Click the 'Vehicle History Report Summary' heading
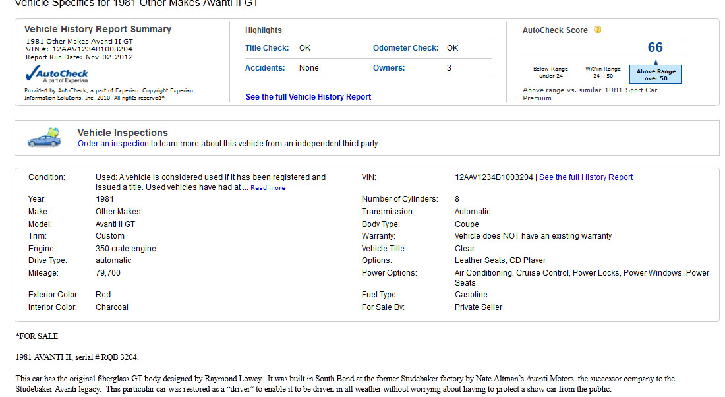The image size is (725, 397). (x=98, y=29)
